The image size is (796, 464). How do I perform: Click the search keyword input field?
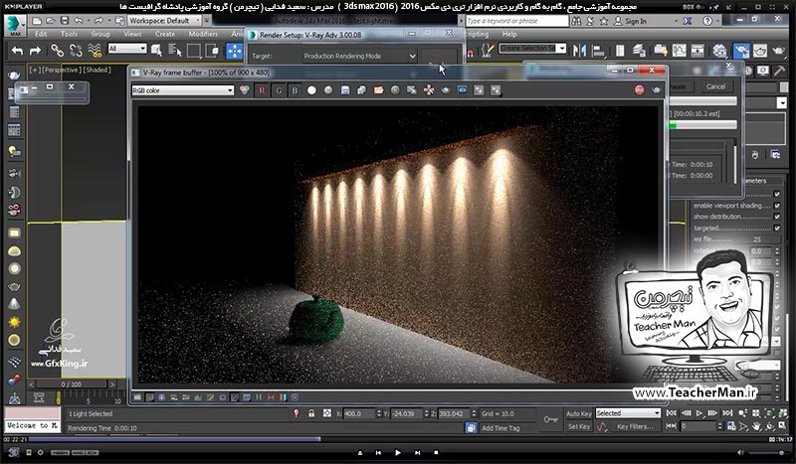click(516, 21)
